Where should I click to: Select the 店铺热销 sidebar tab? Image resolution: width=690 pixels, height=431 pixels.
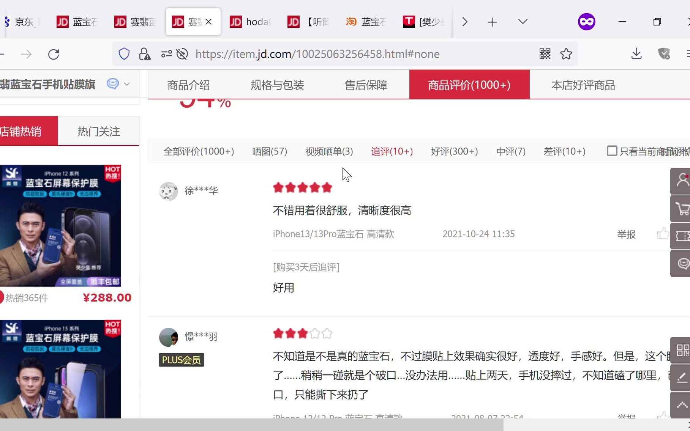click(29, 131)
